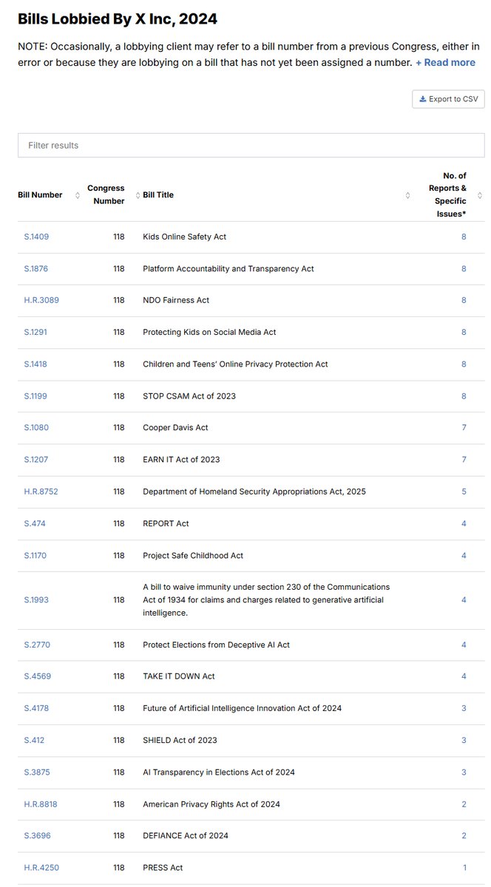Open reports count for Kids Online Safety Act
This screenshot has height=887, width=491.
click(x=464, y=237)
